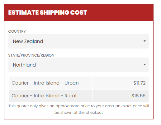Screen dimensions: 161x125
Task: Click the Northland text in region selector
Action: click(24, 65)
